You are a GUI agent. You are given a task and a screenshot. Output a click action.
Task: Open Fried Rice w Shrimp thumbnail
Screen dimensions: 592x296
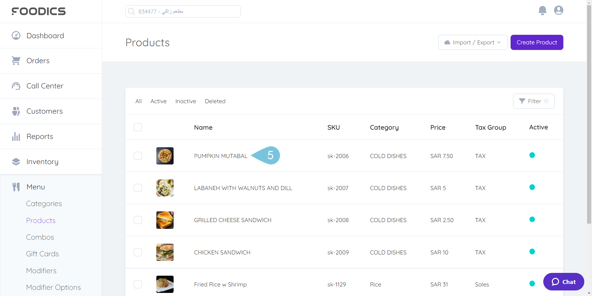(165, 284)
